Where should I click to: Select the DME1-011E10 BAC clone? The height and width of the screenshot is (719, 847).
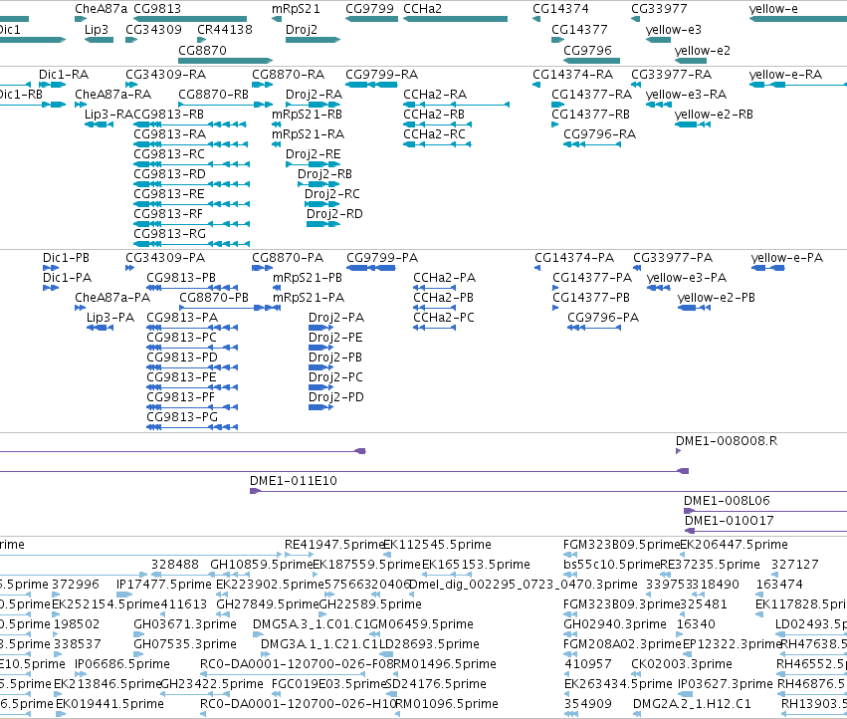click(x=548, y=491)
